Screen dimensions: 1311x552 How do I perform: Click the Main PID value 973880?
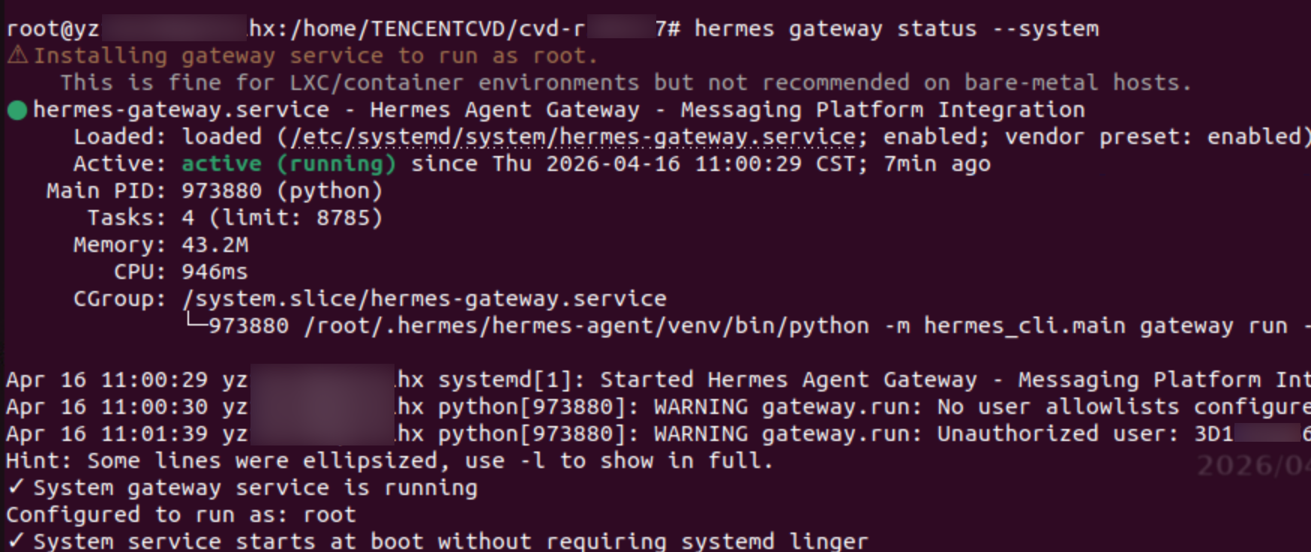pos(221,190)
